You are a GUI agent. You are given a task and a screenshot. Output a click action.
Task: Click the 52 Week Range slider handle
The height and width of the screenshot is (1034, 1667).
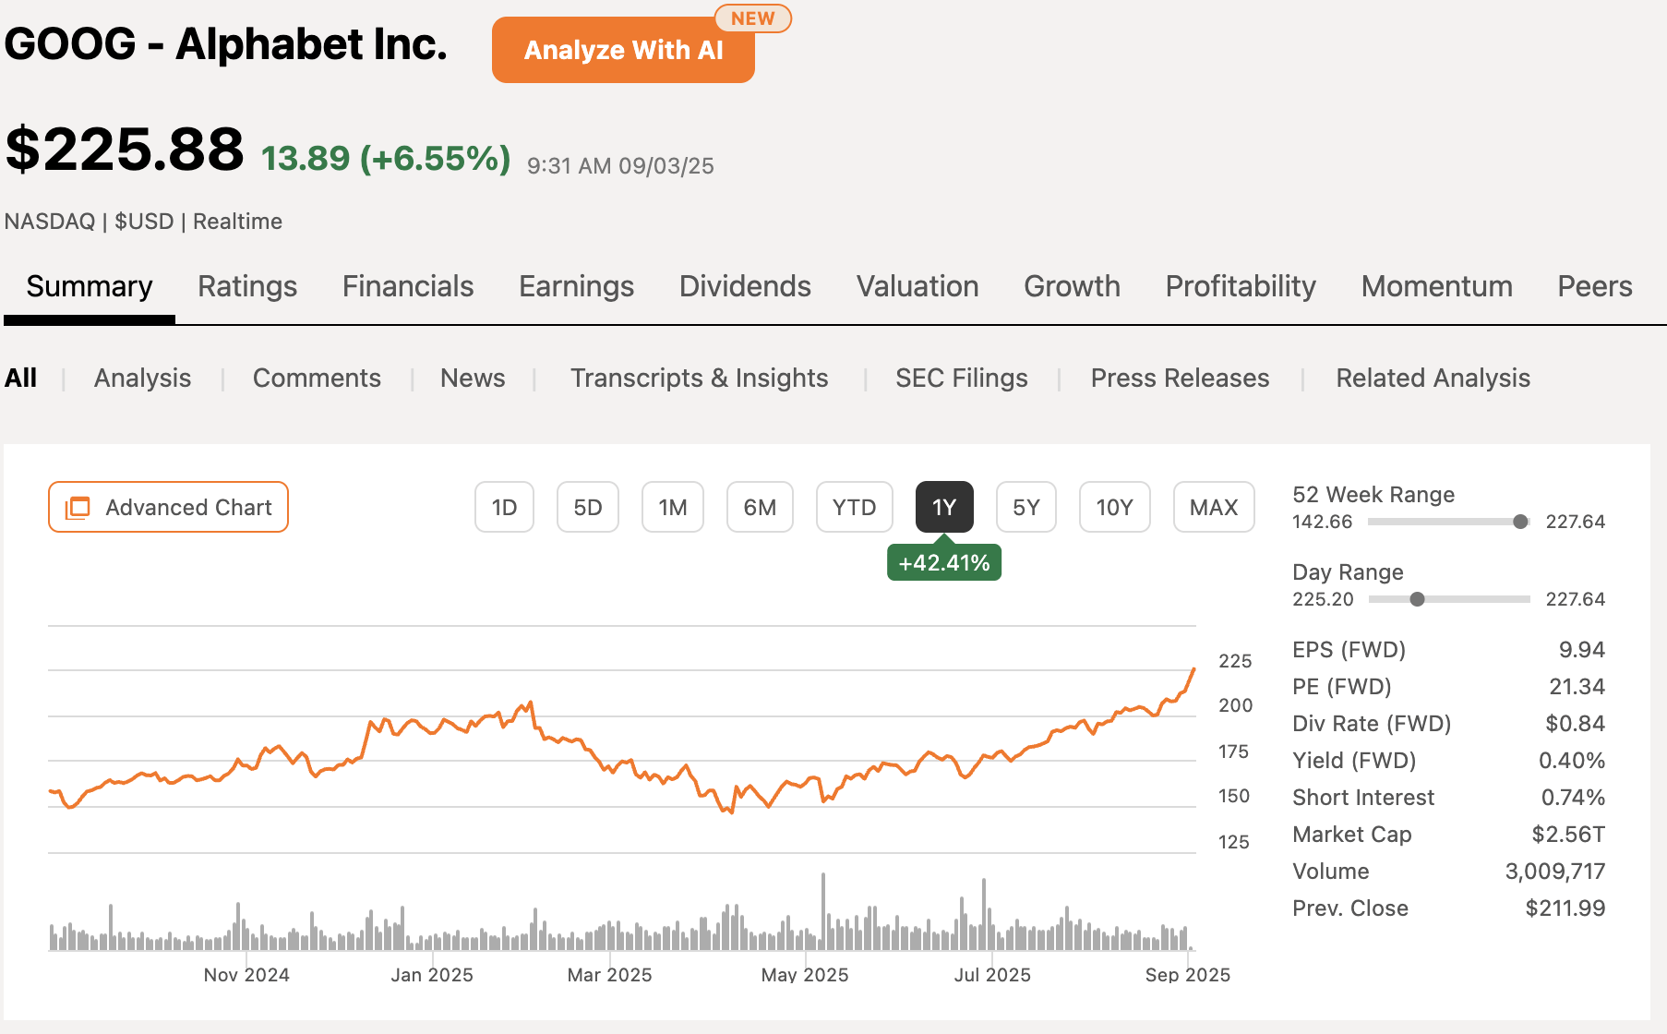click(x=1518, y=522)
